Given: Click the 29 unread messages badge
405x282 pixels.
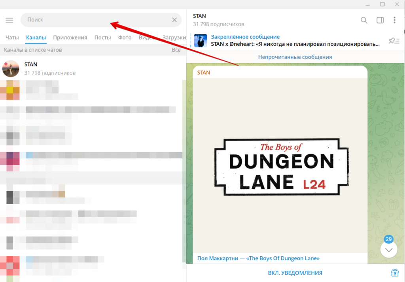Looking at the screenshot, I should click(x=389, y=239).
